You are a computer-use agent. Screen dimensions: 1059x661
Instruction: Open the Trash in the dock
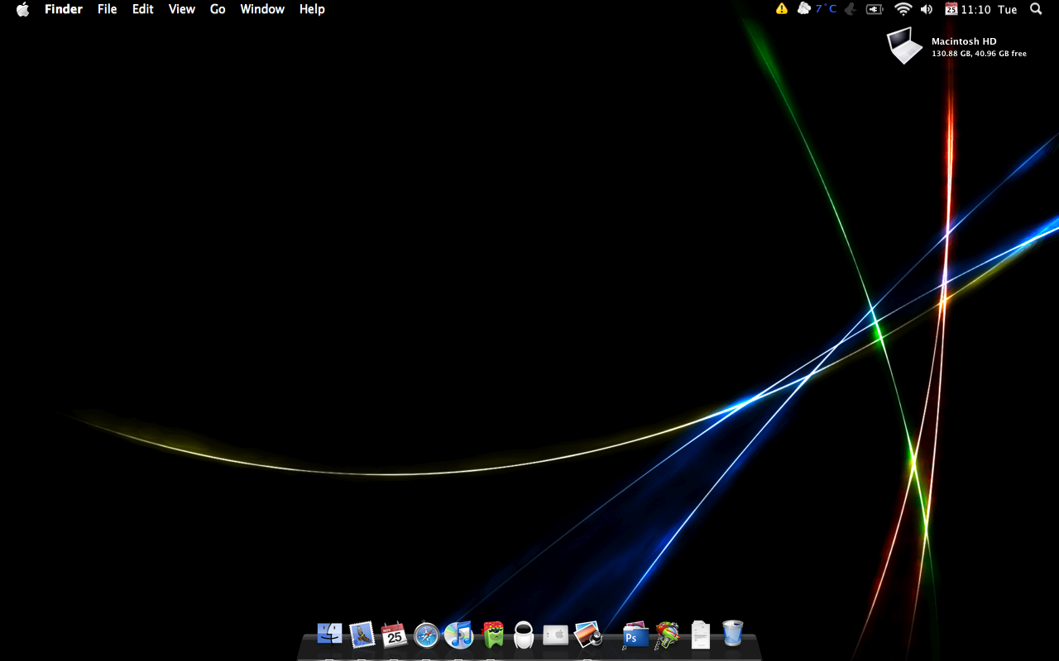[x=732, y=634]
